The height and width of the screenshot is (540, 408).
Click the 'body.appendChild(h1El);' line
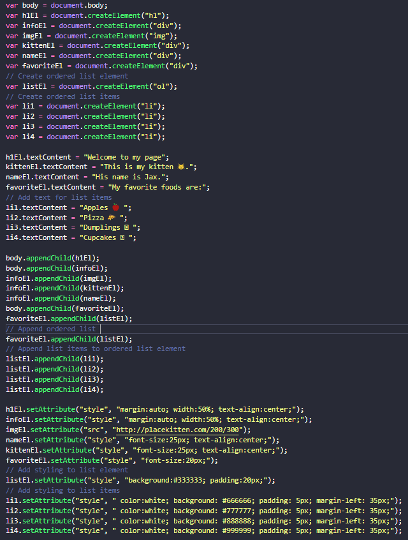click(53, 259)
